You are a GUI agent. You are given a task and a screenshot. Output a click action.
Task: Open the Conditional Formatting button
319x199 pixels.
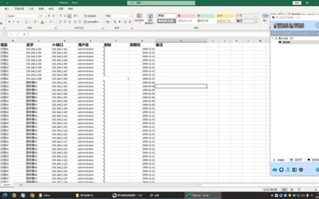(x=139, y=19)
